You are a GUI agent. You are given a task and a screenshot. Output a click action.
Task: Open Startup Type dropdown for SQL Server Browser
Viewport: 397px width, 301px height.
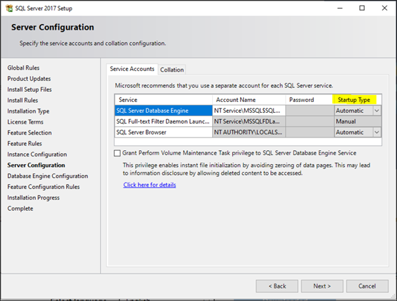pos(377,132)
